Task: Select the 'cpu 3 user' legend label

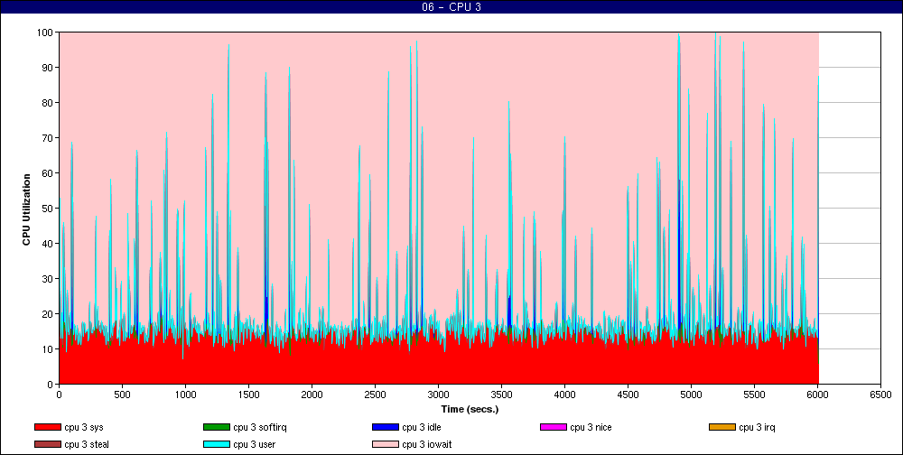Action: [x=255, y=445]
